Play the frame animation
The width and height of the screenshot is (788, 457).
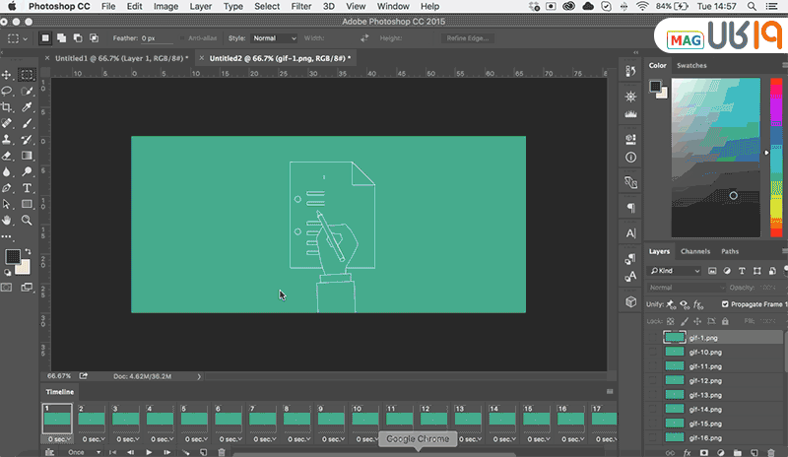point(149,452)
